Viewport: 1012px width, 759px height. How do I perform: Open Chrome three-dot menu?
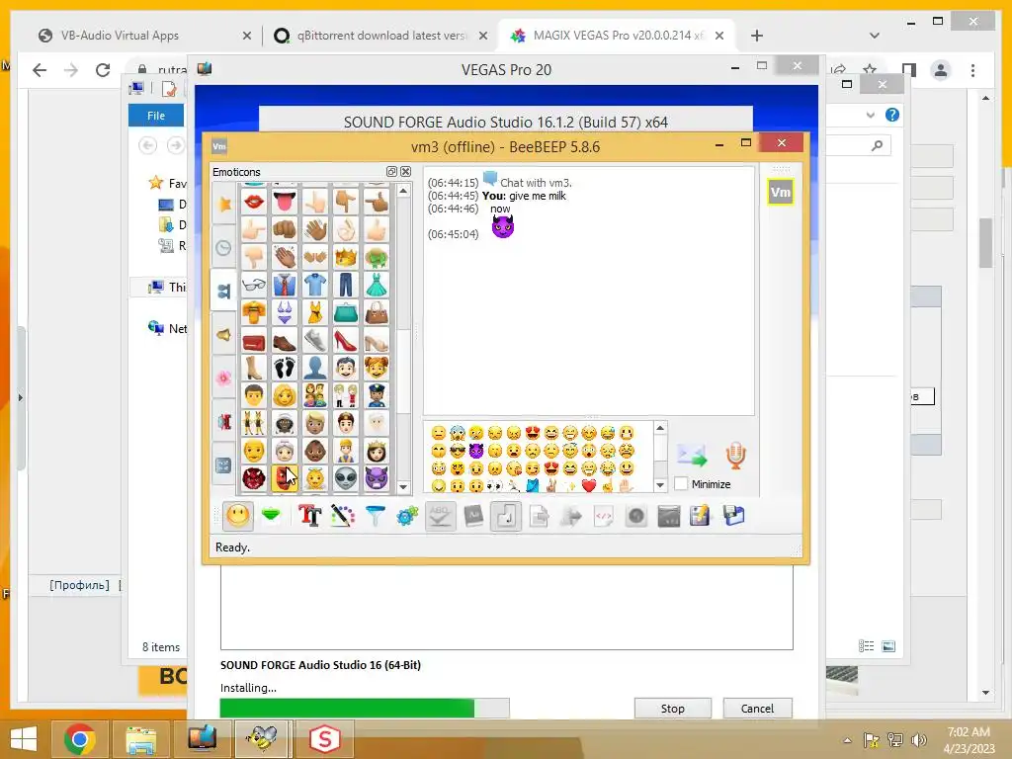click(x=972, y=70)
